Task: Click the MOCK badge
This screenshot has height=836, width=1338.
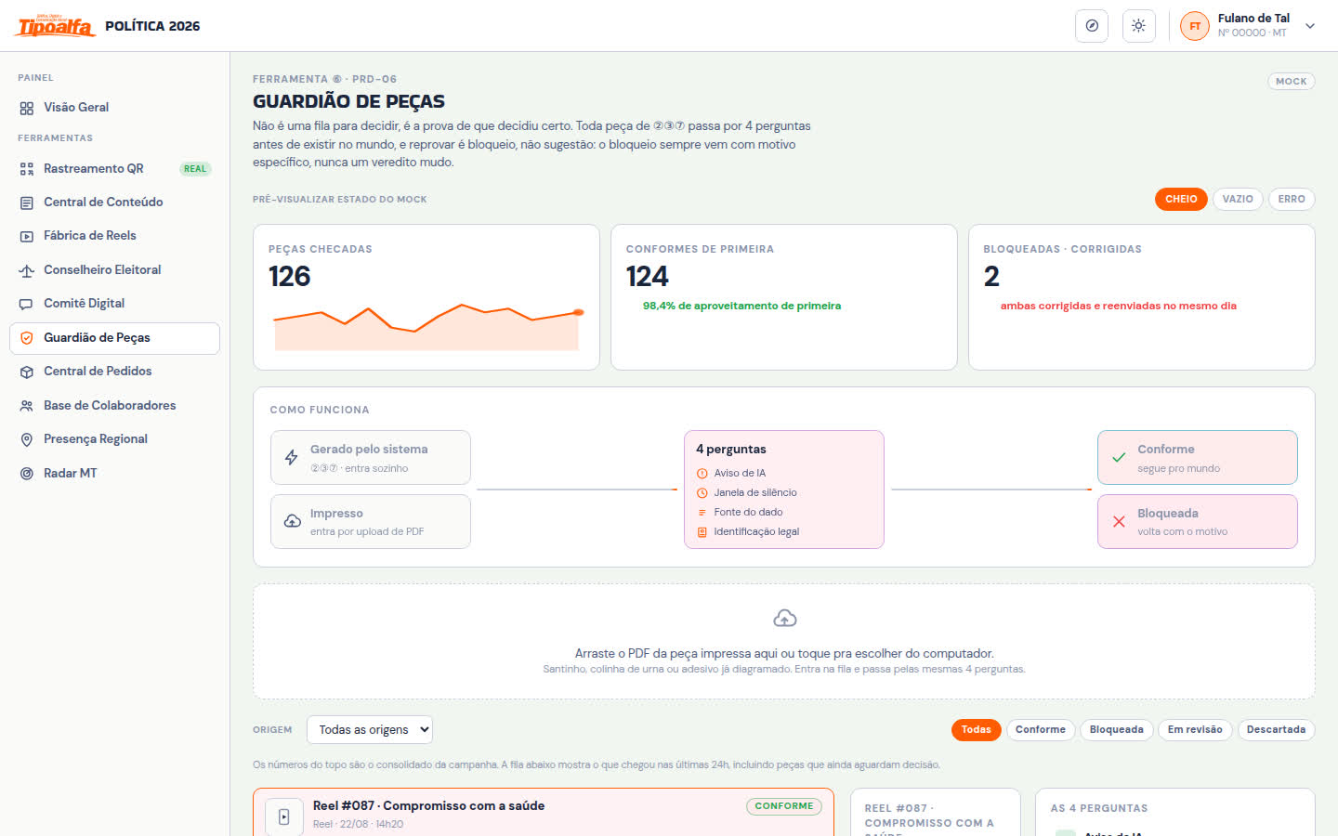Action: pos(1292,82)
